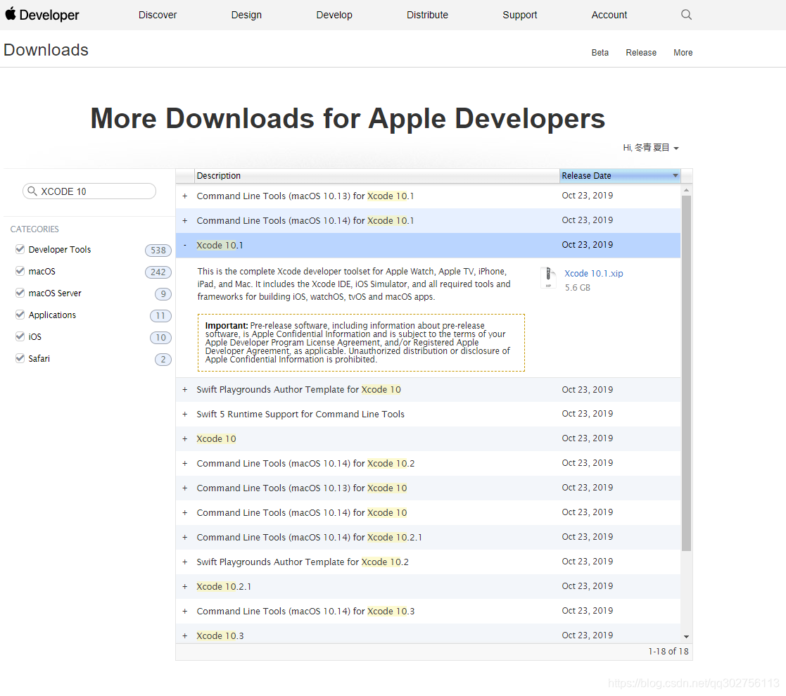This screenshot has height=696, width=786.
Task: Collapse the Xcode 10.1 row
Action: [x=185, y=245]
